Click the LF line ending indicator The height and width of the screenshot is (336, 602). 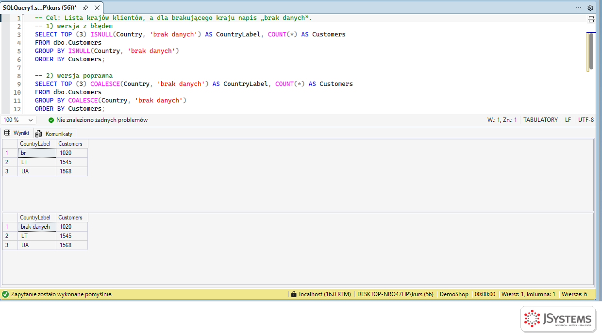point(568,120)
